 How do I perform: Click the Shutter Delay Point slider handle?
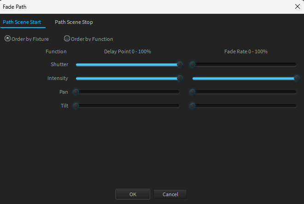[x=180, y=64]
